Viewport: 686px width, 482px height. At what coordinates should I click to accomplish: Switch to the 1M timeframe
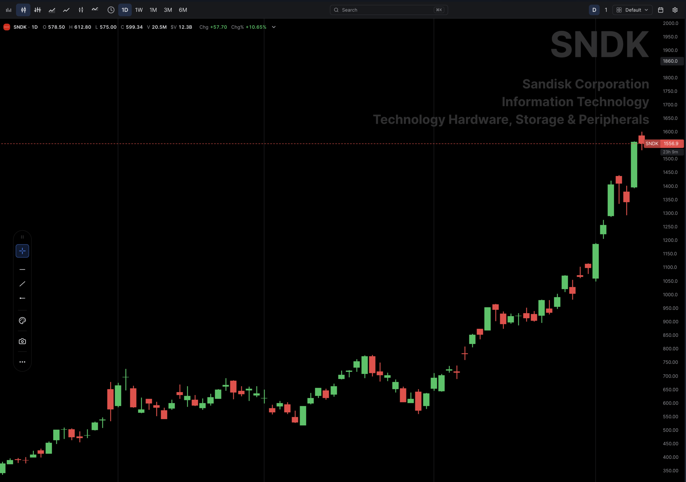[153, 10]
